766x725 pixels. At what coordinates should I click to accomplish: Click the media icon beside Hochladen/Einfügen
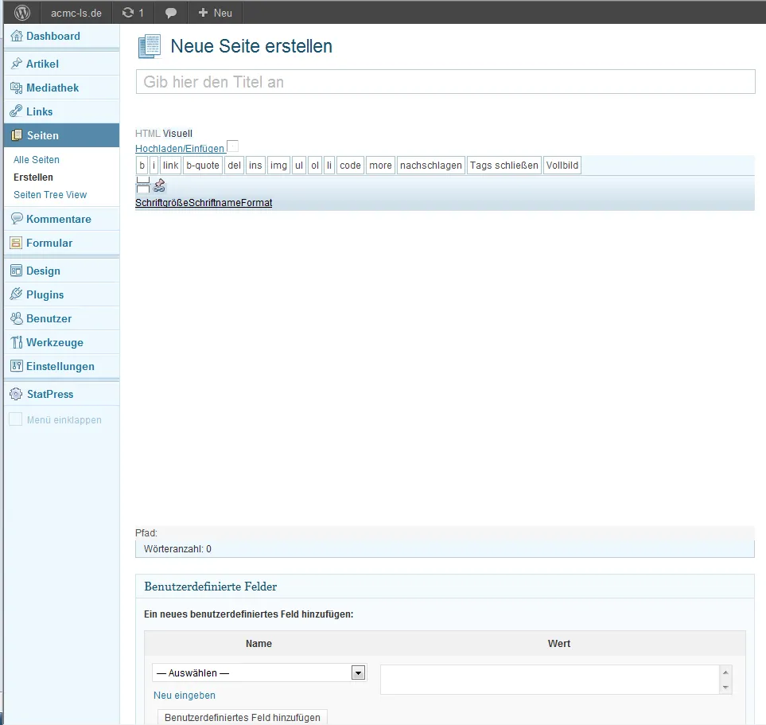pos(233,146)
